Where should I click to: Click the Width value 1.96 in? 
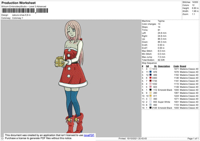coord(195,11)
